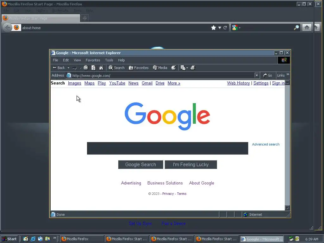Screen dimensions: 324x243
Task: Open the Favorites menu in Internet Explorer
Action: coord(93,60)
